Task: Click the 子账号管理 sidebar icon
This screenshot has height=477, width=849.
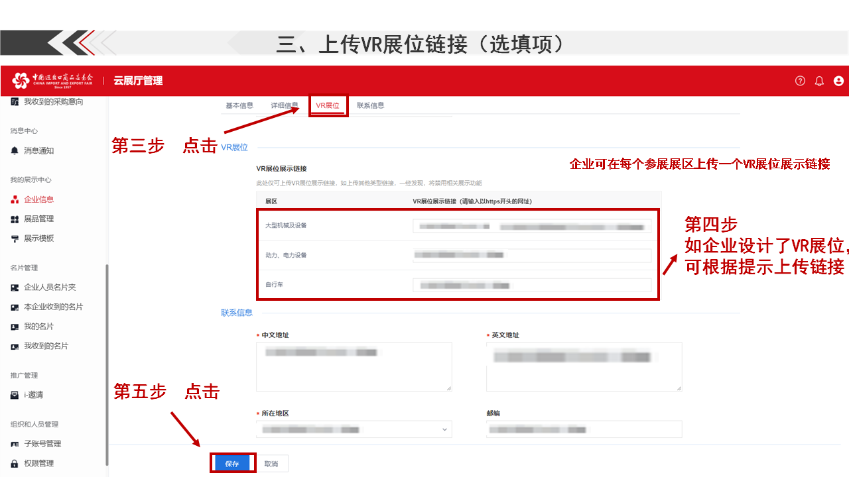Action: [x=14, y=443]
